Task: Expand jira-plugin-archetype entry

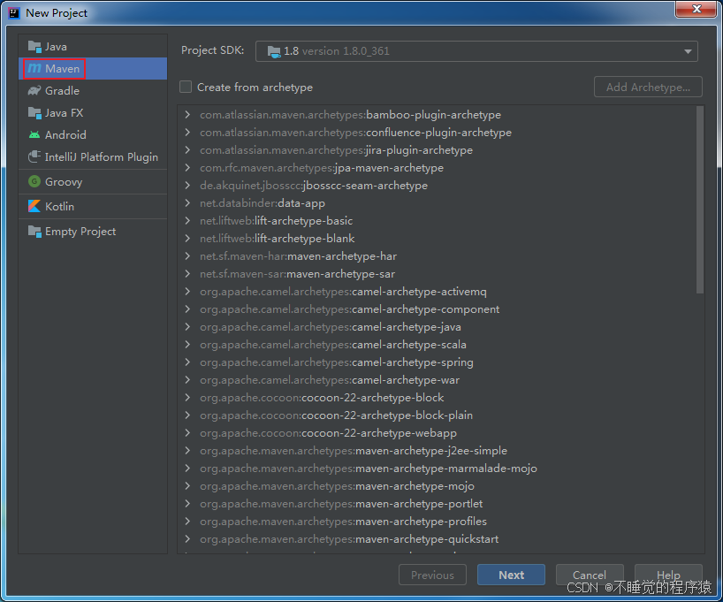Action: 187,150
